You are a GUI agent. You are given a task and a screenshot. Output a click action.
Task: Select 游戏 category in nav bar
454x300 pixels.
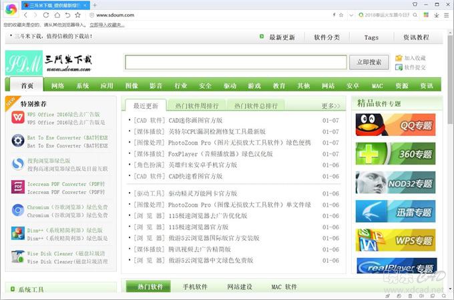point(254,86)
